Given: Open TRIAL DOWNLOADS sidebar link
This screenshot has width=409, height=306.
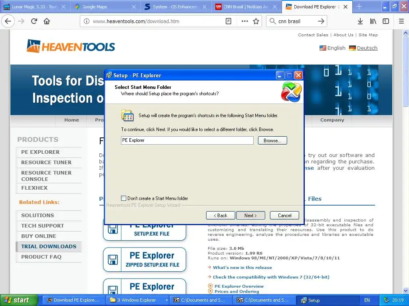Looking at the screenshot, I should click(49, 246).
